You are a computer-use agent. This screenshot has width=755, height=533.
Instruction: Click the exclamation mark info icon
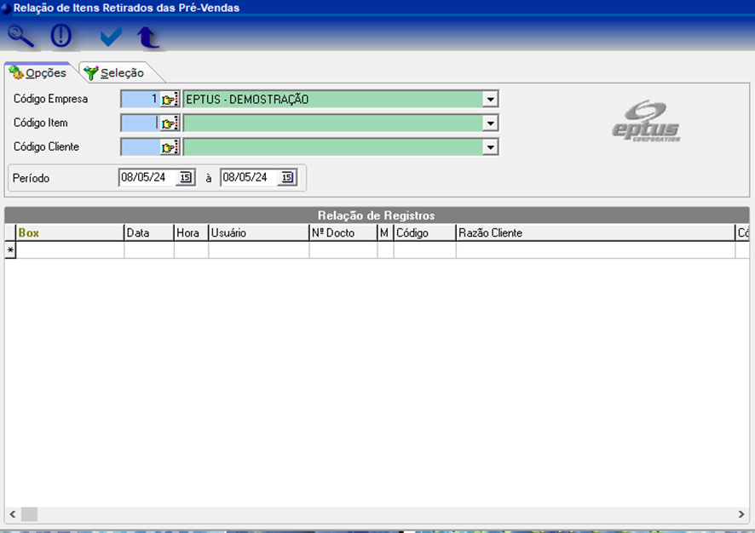(x=61, y=36)
